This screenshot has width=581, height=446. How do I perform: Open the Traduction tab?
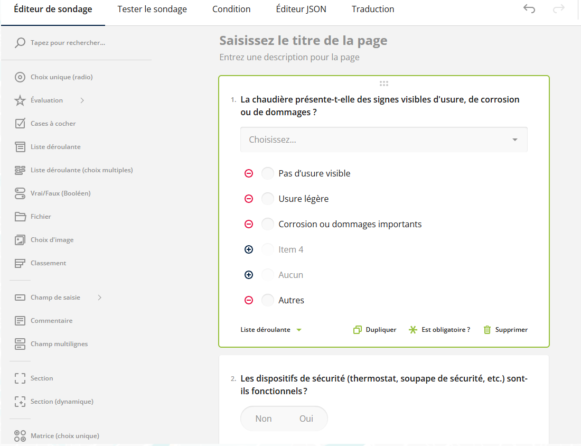coord(373,9)
